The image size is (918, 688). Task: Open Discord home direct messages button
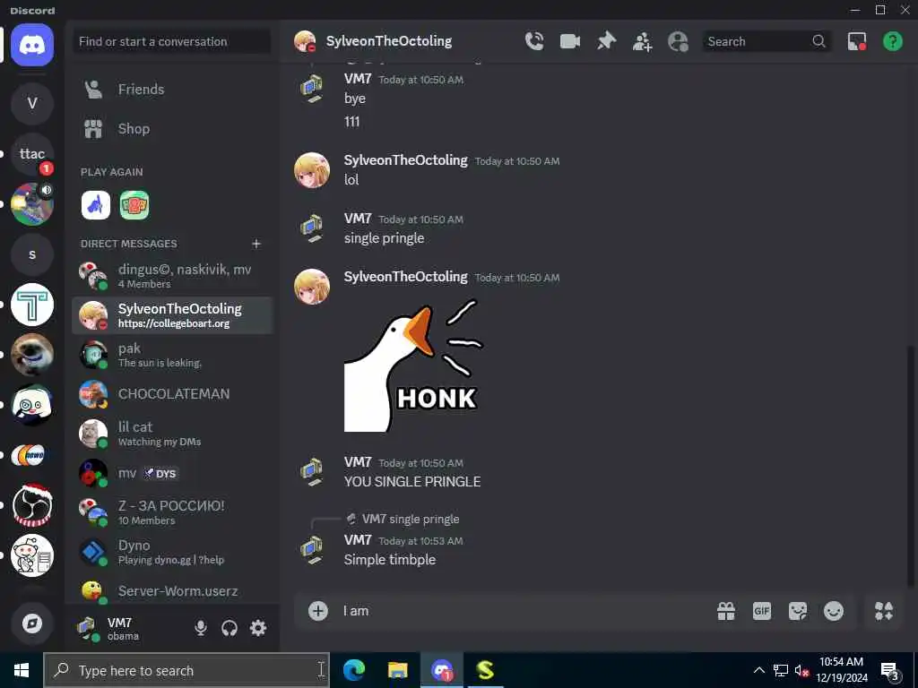coord(32,45)
